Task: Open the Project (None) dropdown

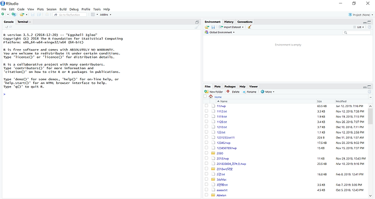Action: click(360, 15)
